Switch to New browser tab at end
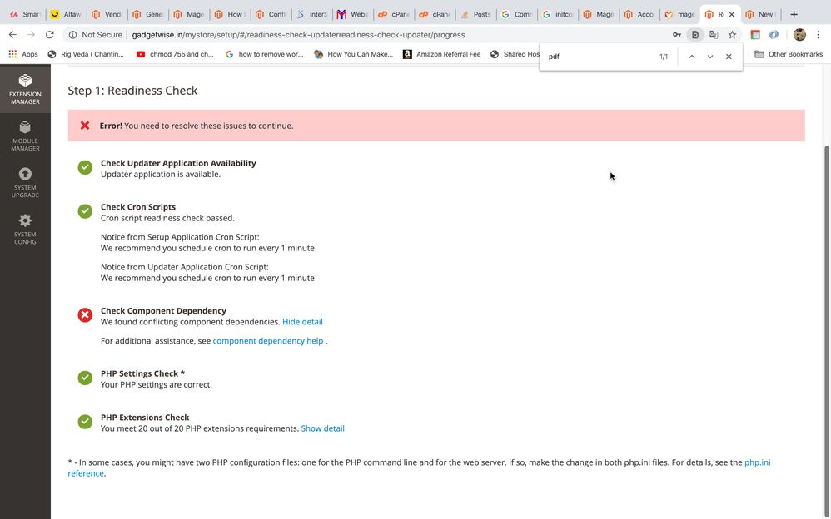Viewport: 831px width, 519px height. pyautogui.click(x=761, y=14)
